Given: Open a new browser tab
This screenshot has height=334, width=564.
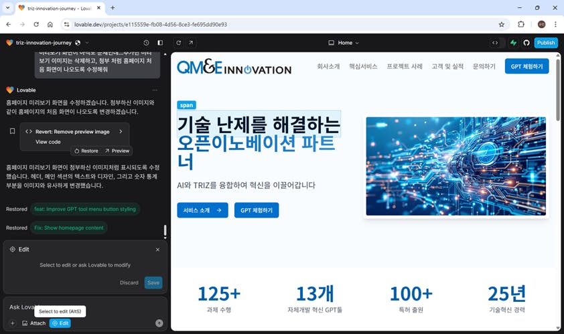Looking at the screenshot, I should tap(113, 7).
